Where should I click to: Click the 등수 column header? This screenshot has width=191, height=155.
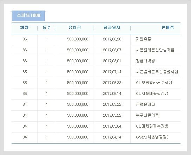pos(47,27)
